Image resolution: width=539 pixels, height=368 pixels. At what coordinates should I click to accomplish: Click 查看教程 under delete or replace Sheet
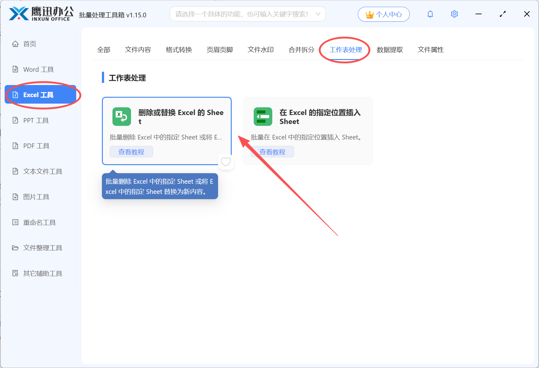click(131, 152)
